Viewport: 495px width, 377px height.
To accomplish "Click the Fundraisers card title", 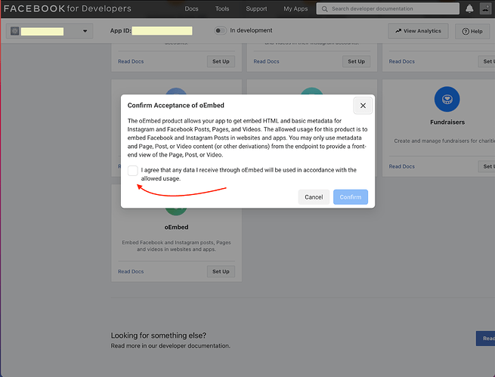I will pos(447,122).
